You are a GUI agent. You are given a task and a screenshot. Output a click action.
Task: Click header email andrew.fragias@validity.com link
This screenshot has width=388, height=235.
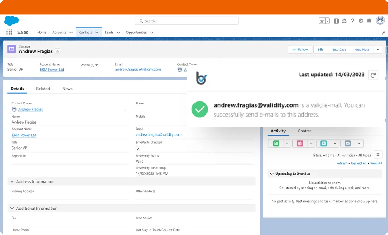click(138, 70)
